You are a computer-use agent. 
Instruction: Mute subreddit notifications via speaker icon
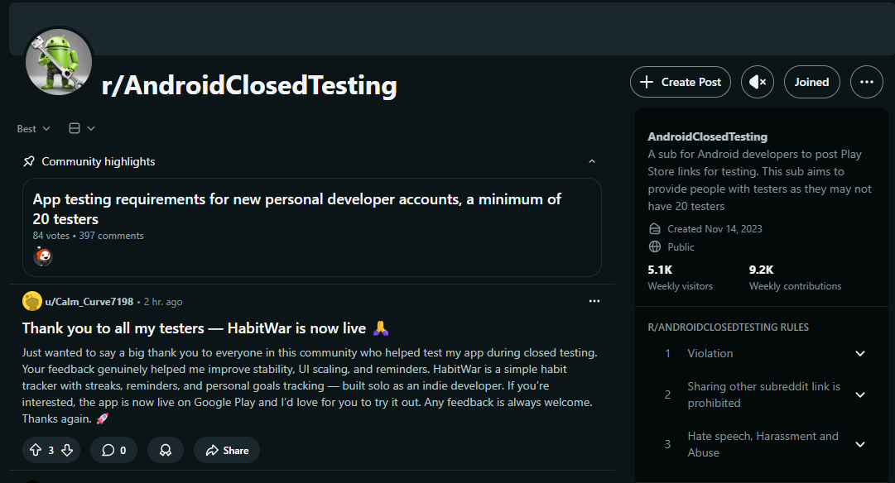(757, 81)
